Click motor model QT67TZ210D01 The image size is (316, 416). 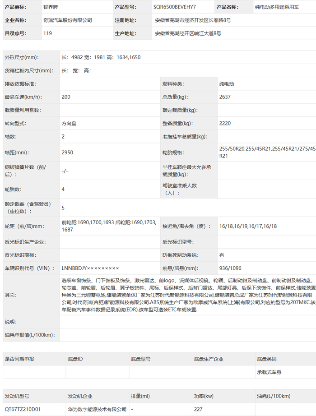(23, 409)
